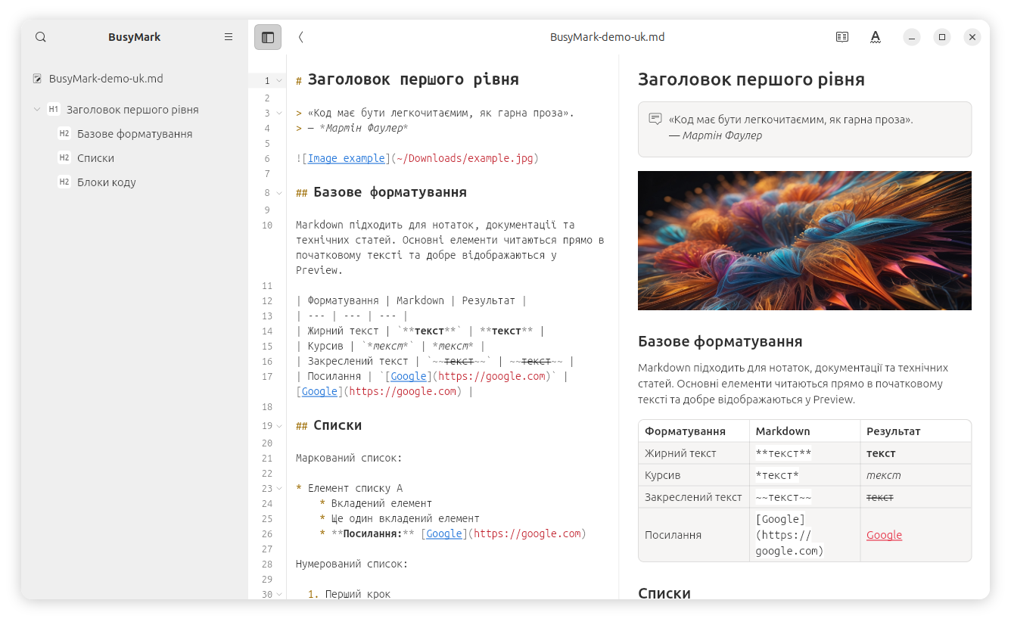The image size is (1011, 622).
Task: Toggle the sidebar panel button
Action: tap(268, 37)
